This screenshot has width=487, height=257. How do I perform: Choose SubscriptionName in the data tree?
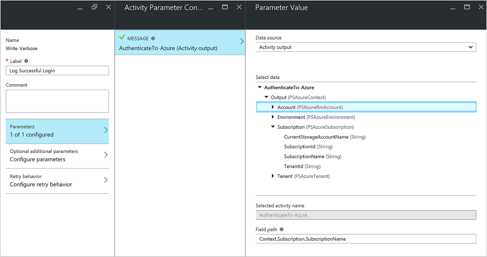312,156
